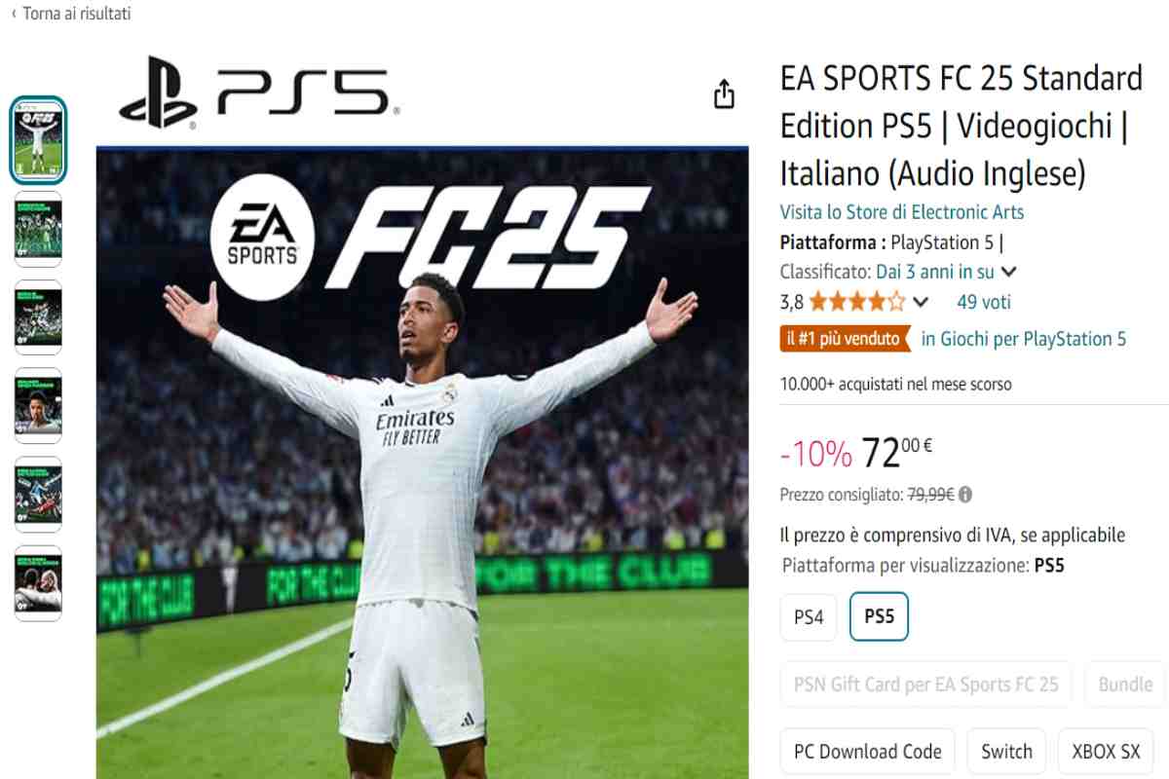This screenshot has width=1169, height=779.
Task: Select the third product thumbnail
Action: (x=38, y=317)
